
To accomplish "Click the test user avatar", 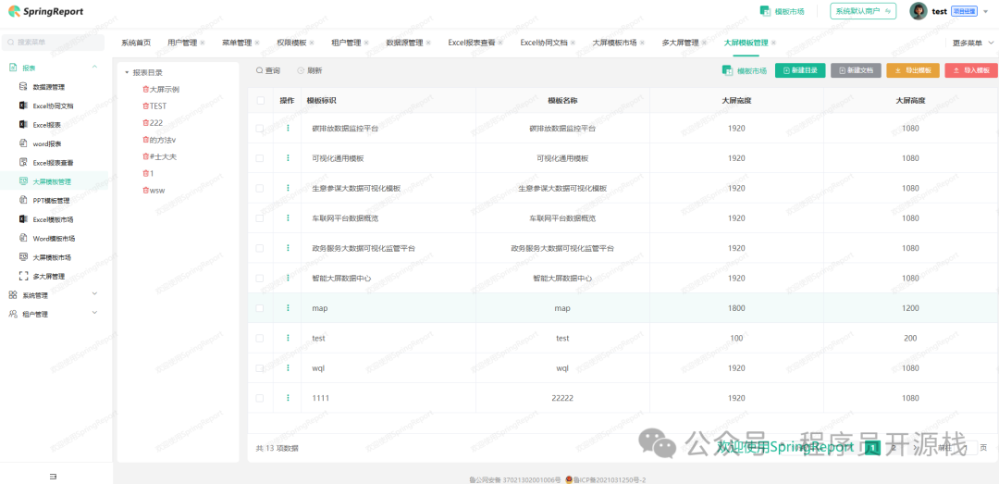I will [x=919, y=11].
